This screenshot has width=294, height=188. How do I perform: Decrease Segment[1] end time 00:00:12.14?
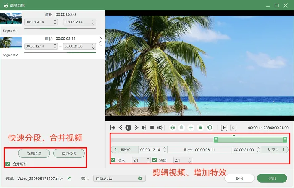94,24
